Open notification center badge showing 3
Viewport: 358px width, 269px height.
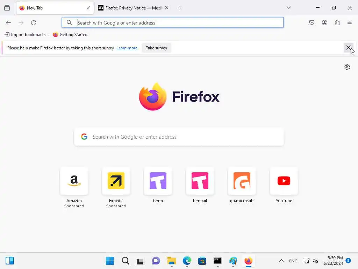[x=348, y=260]
